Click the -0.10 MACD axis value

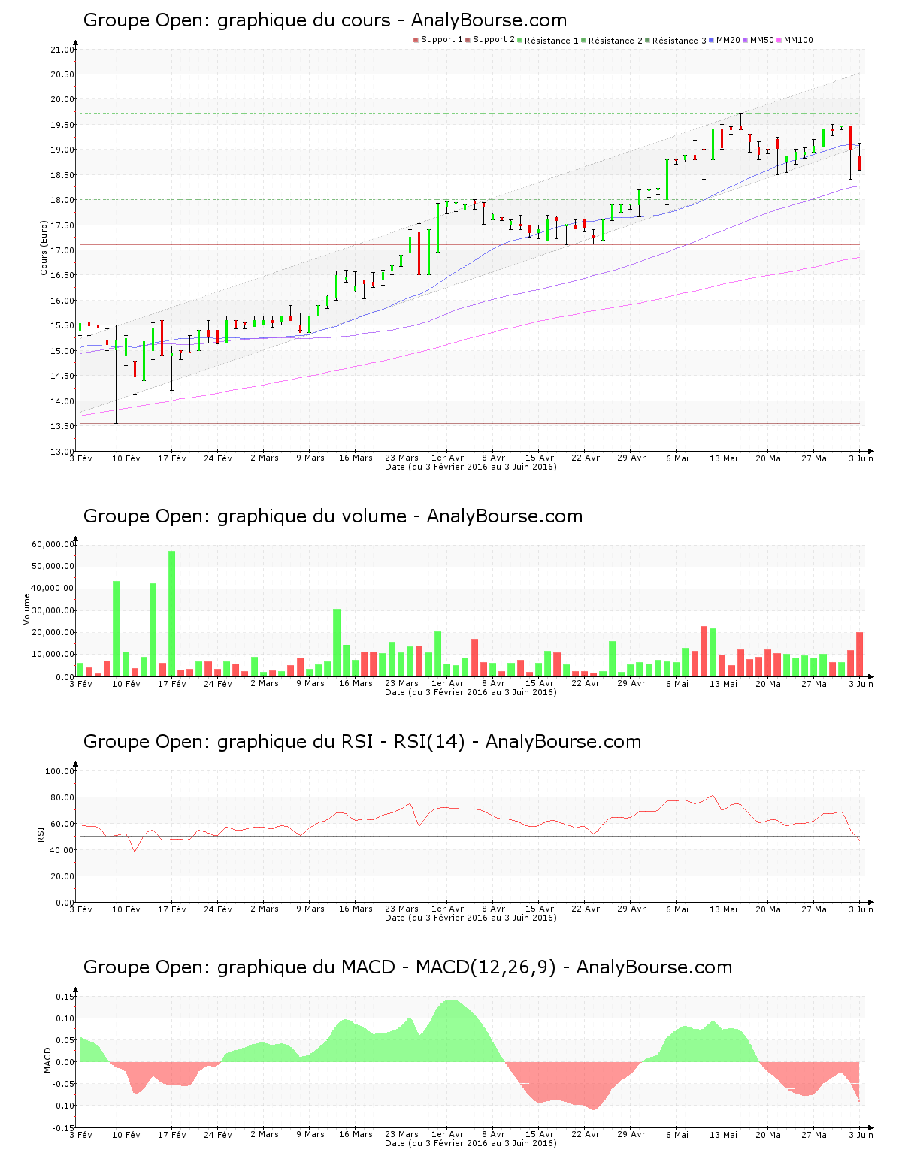(64, 1106)
